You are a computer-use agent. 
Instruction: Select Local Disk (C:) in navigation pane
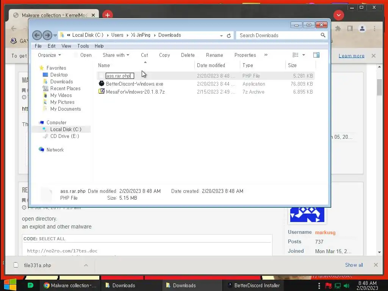tap(66, 130)
